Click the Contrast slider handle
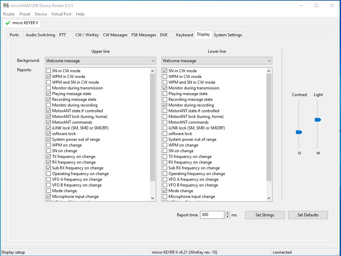 (299, 132)
